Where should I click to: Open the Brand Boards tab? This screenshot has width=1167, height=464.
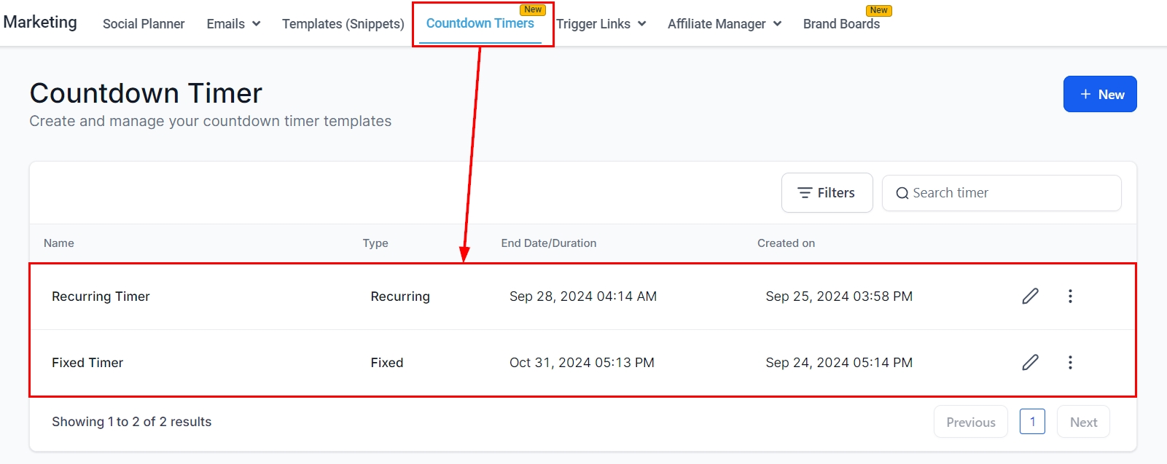[841, 24]
